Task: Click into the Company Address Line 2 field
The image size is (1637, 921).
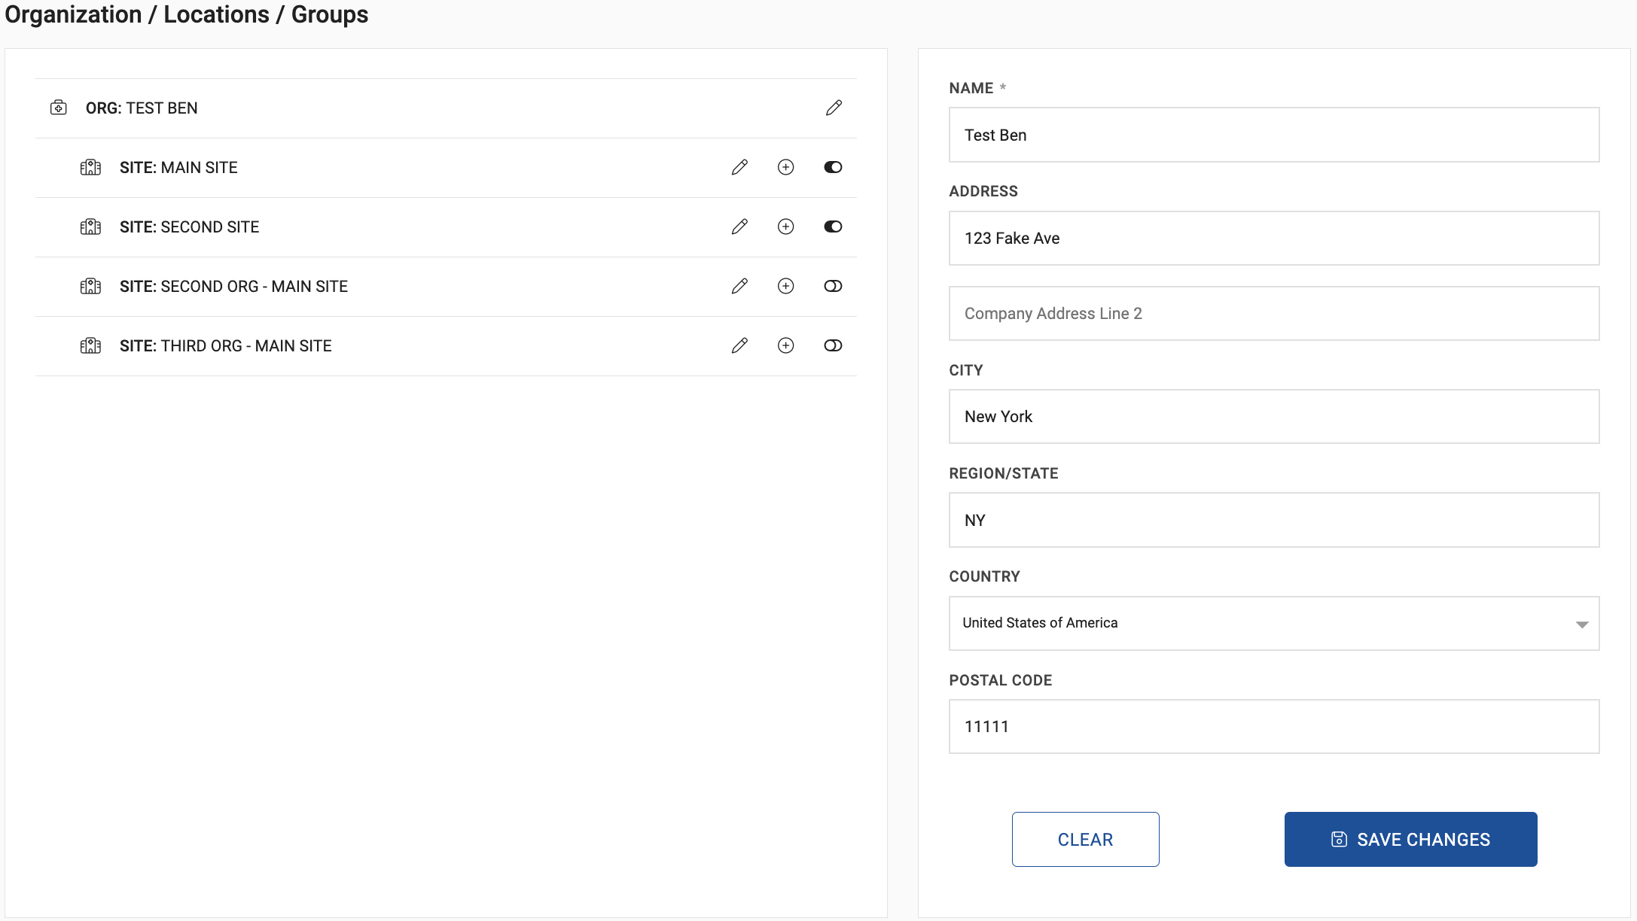Action: point(1274,313)
